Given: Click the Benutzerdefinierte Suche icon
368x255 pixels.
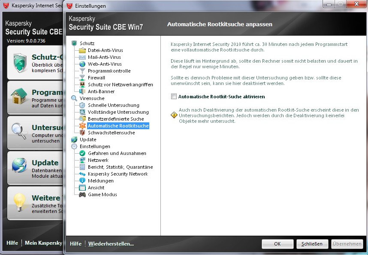Looking at the screenshot, I should pos(82,119).
